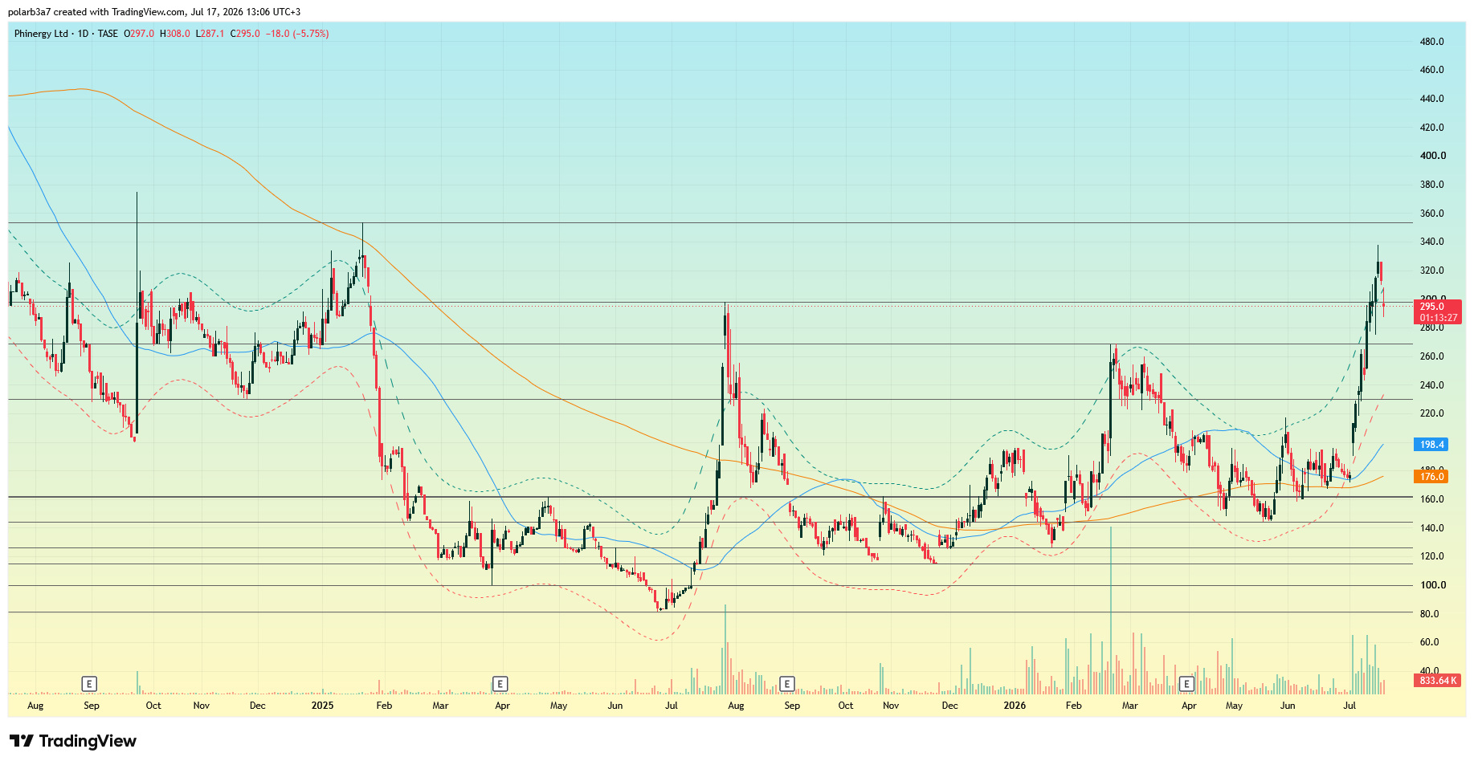The height and width of the screenshot is (765, 1474).
Task: Select the blue 198.4 moving average price tag
Action: tap(1431, 445)
